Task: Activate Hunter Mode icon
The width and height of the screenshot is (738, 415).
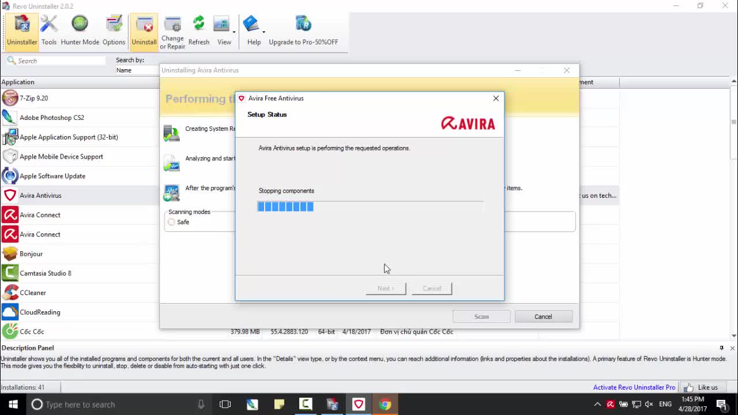Action: (x=80, y=31)
